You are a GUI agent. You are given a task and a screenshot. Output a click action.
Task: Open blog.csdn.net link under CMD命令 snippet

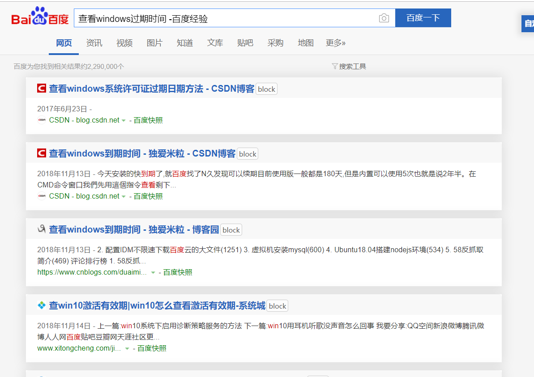[x=84, y=196]
